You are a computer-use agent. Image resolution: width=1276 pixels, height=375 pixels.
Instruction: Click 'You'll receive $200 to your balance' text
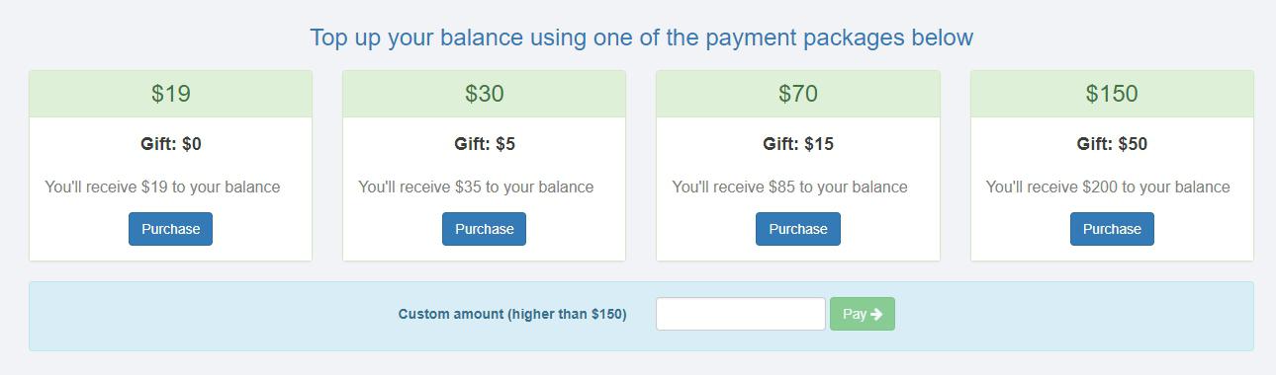(x=1108, y=187)
